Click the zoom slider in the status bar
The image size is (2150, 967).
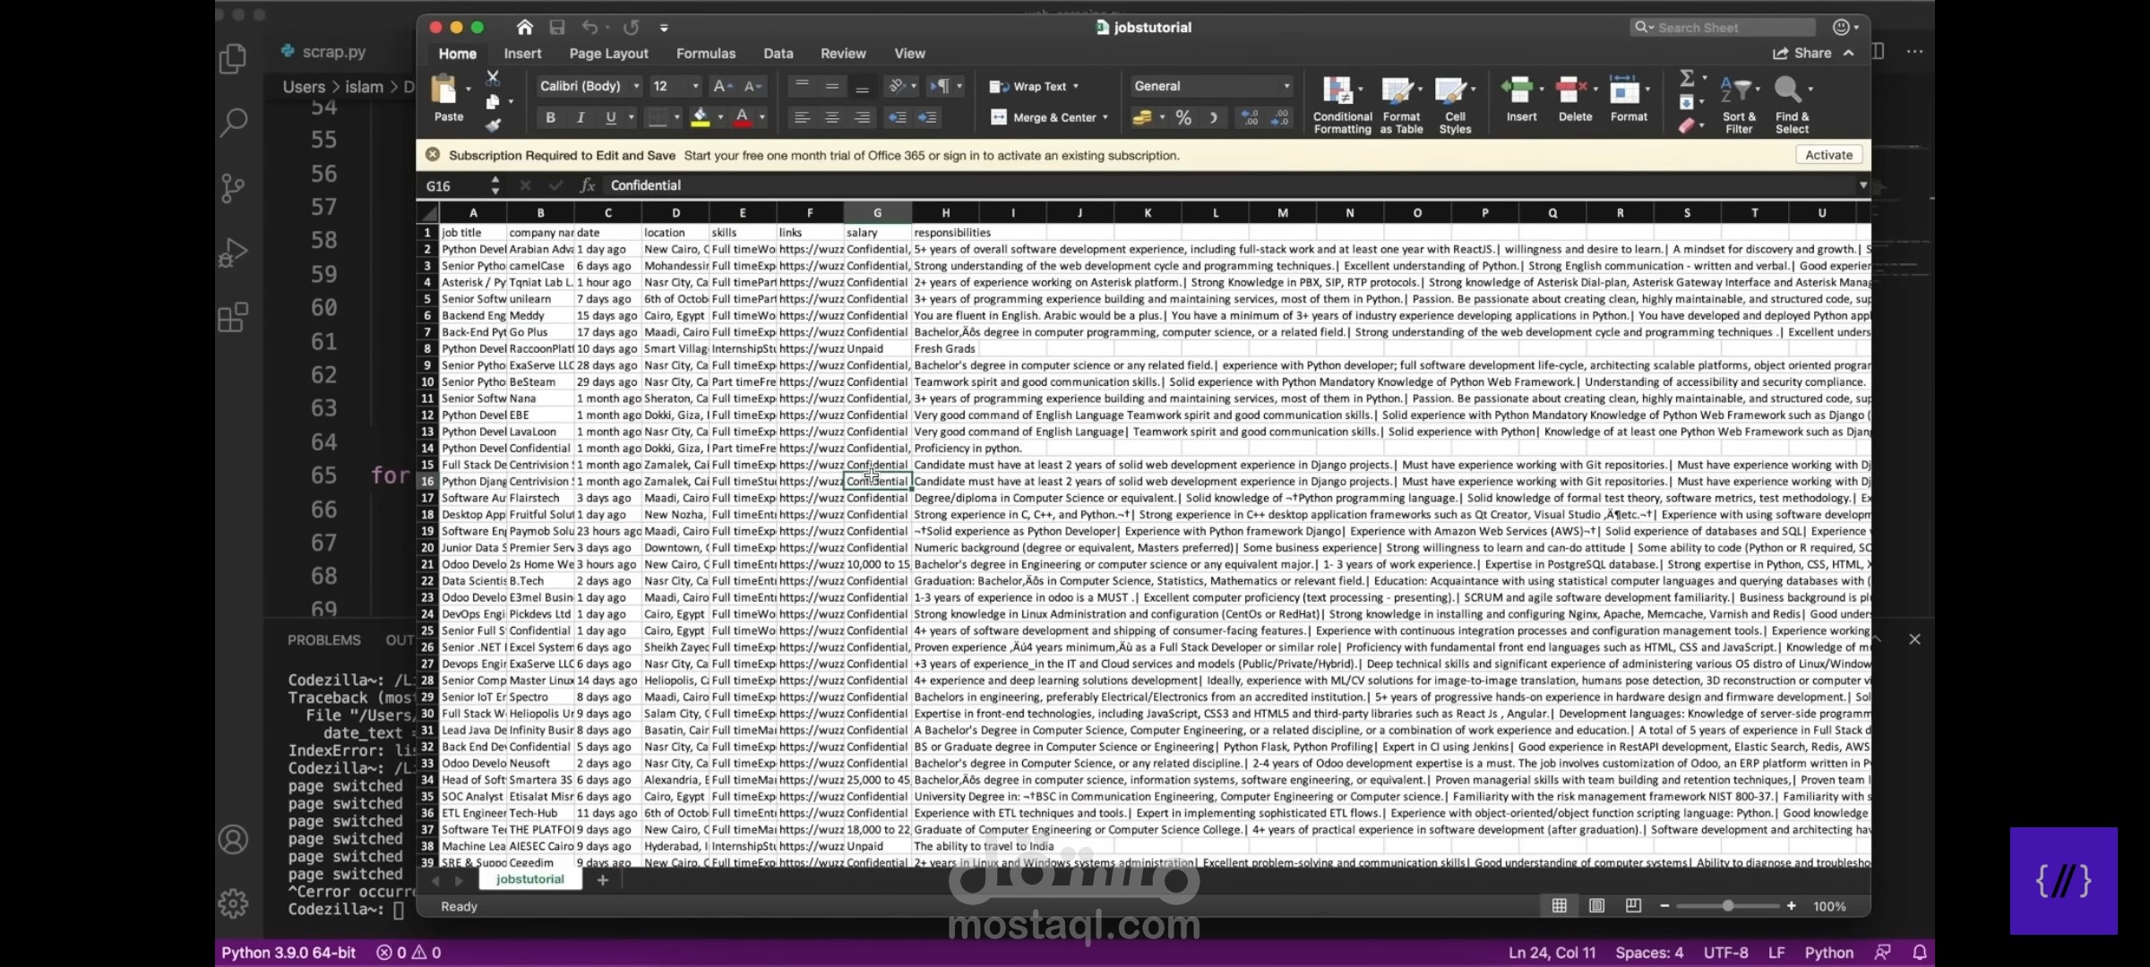click(1727, 906)
